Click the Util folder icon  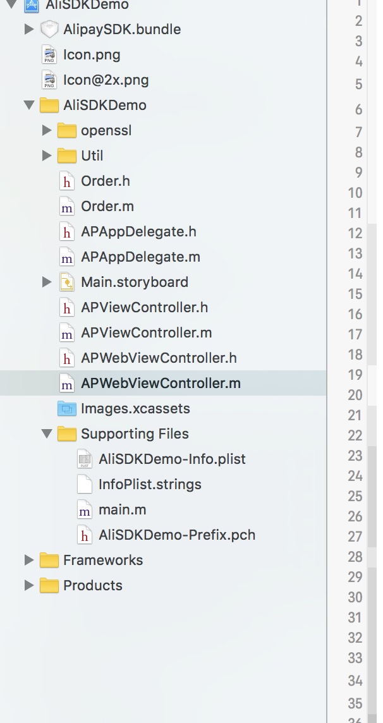(x=67, y=156)
